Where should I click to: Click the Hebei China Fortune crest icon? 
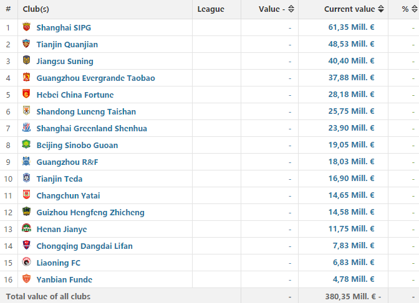click(26, 95)
